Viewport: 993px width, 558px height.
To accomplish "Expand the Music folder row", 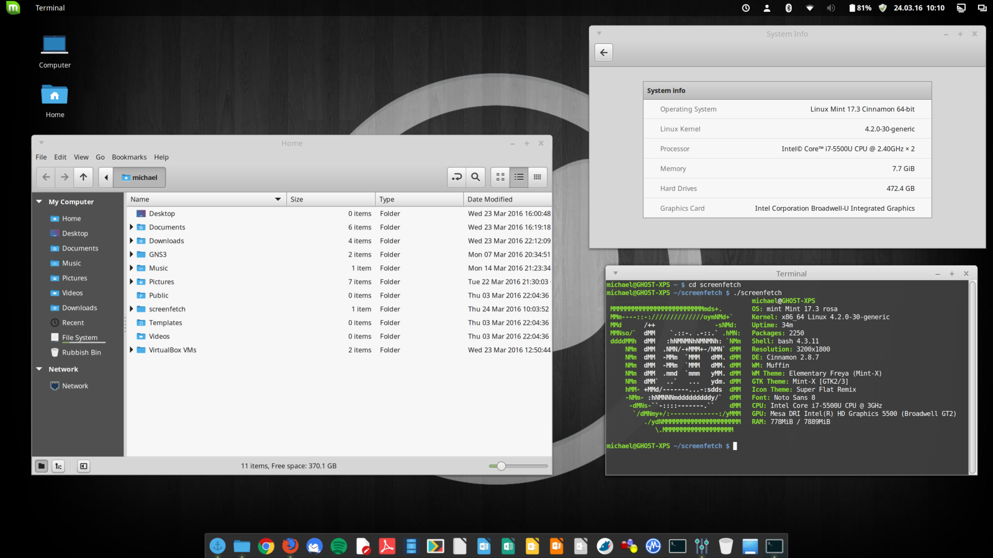I will pyautogui.click(x=132, y=268).
